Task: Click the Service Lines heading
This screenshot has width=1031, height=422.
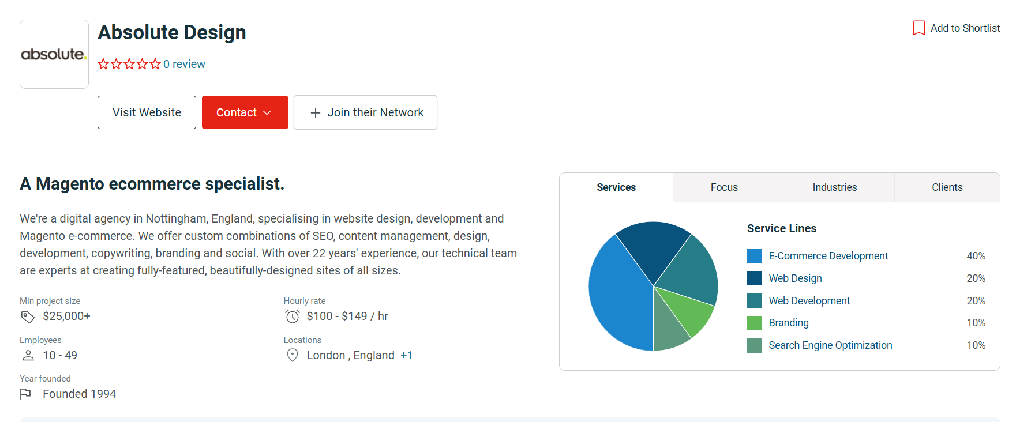Action: tap(782, 228)
